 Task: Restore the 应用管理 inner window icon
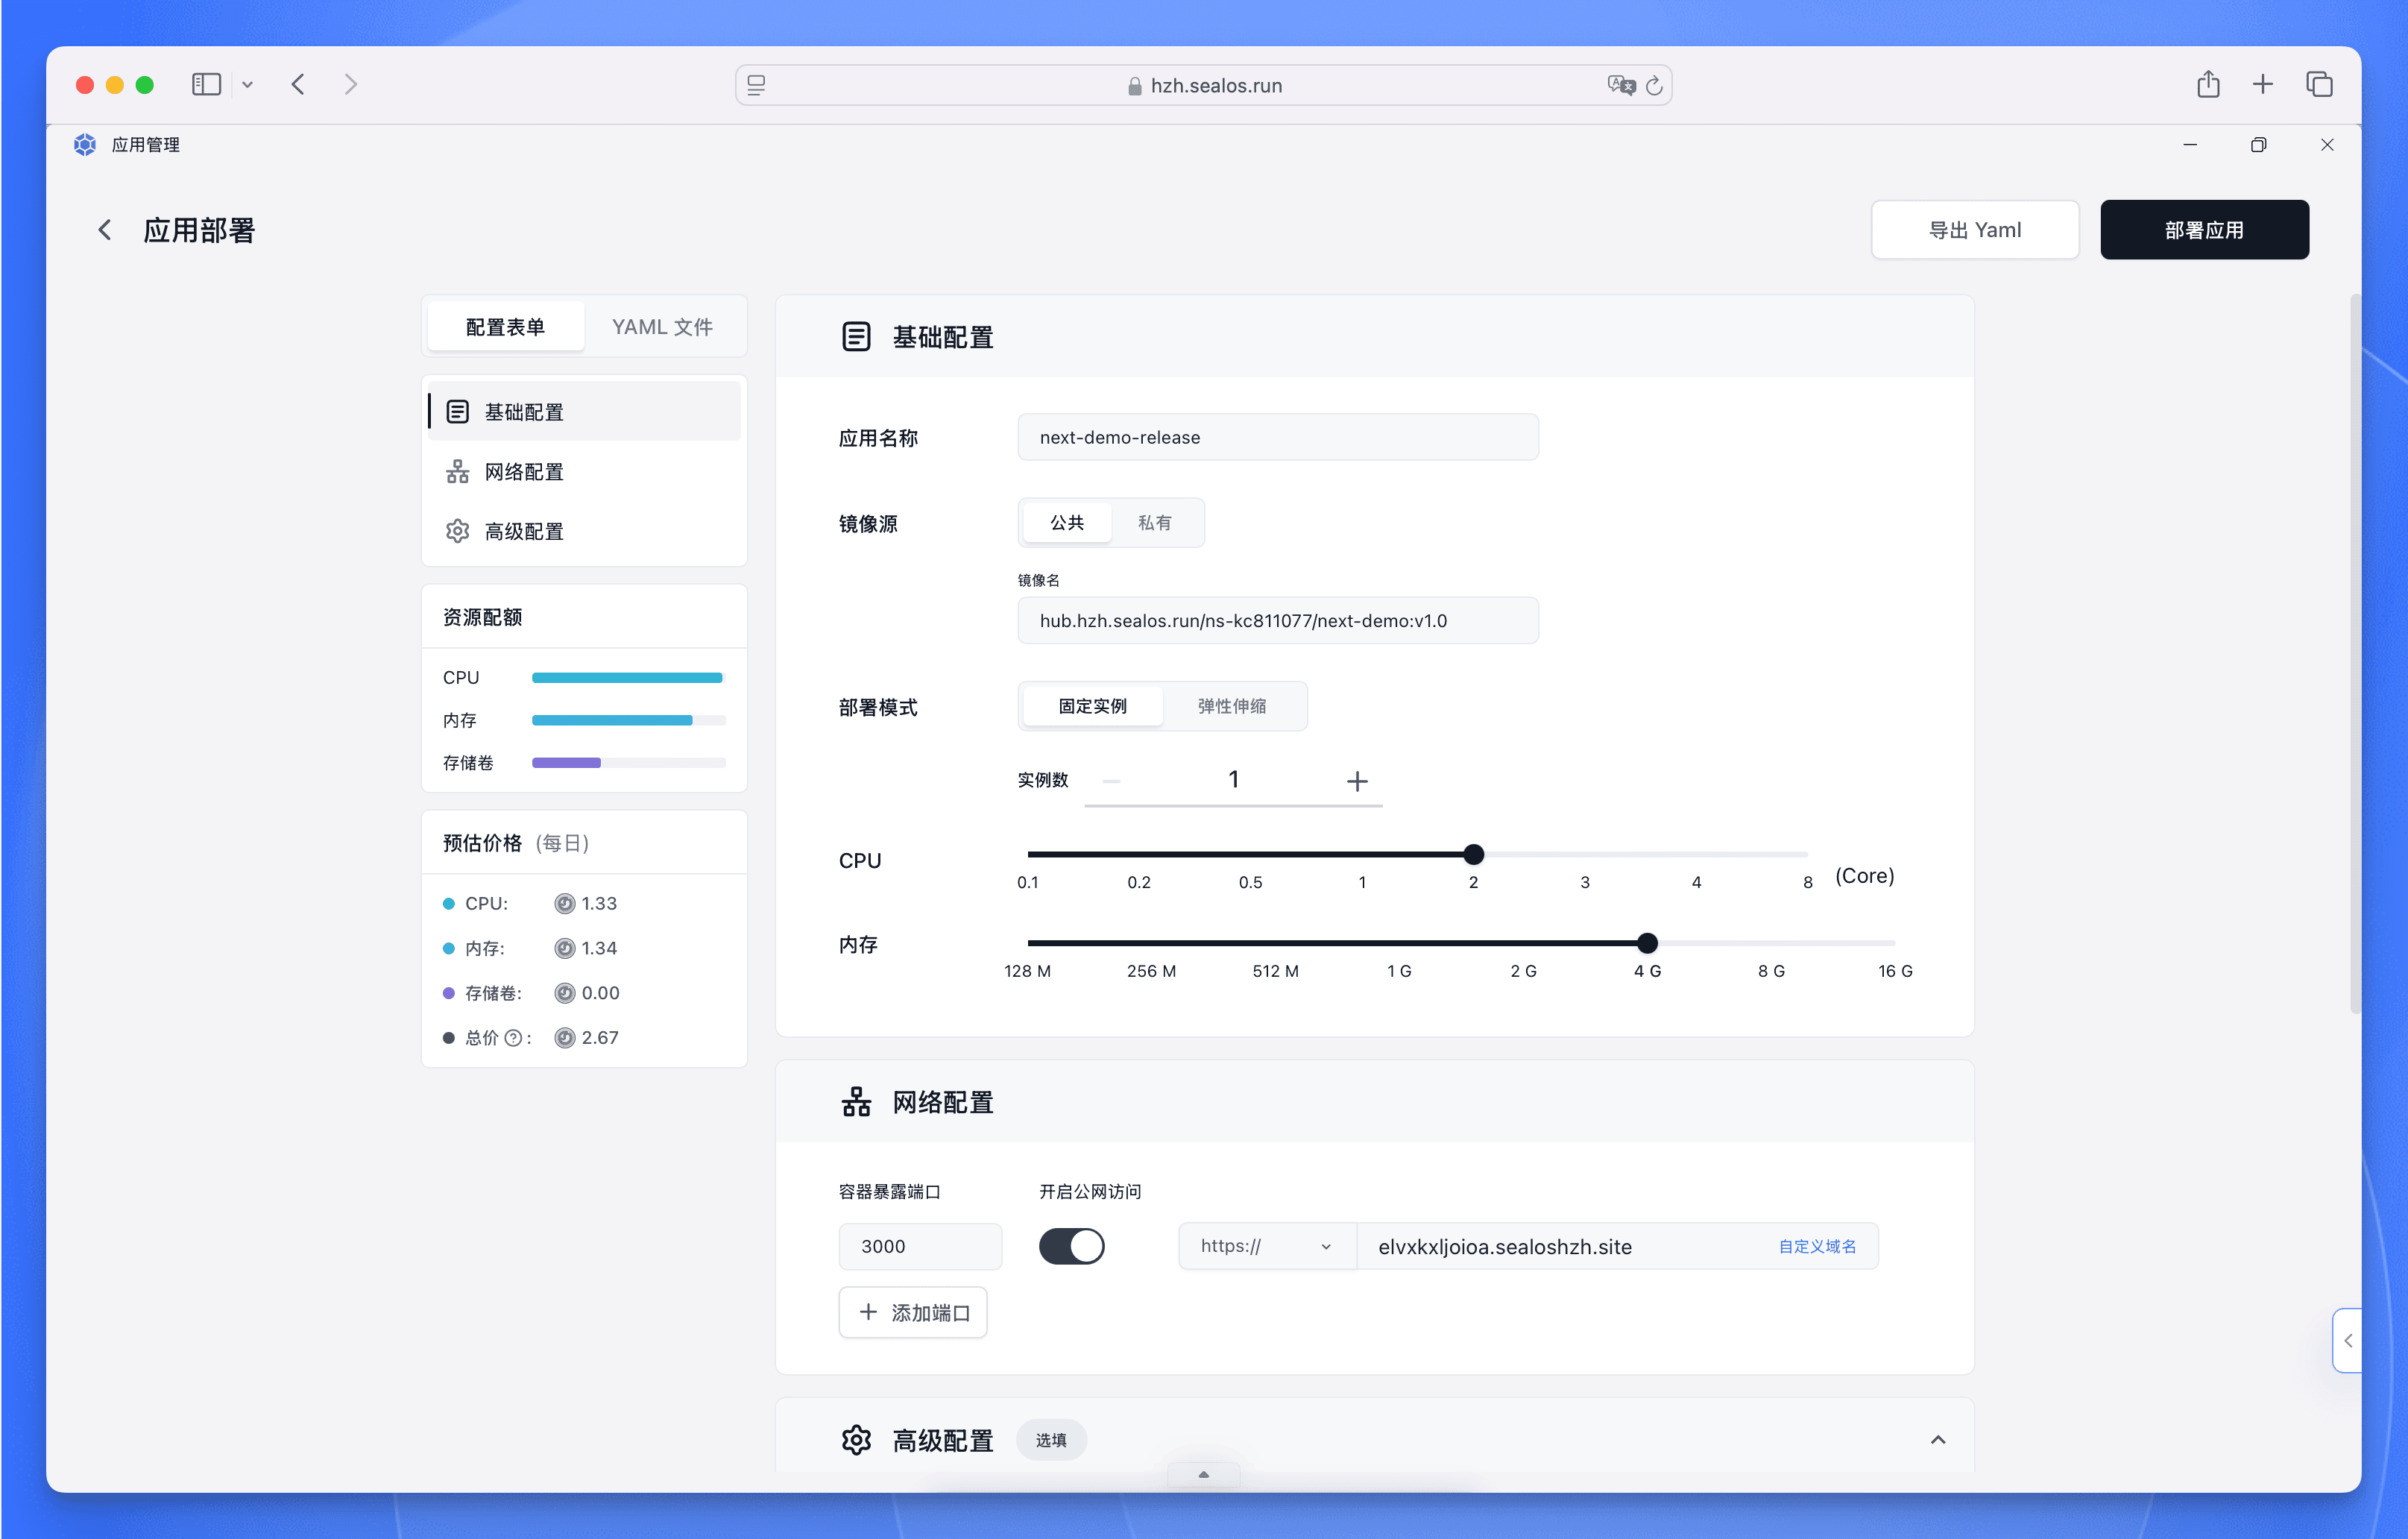pyautogui.click(x=2258, y=145)
